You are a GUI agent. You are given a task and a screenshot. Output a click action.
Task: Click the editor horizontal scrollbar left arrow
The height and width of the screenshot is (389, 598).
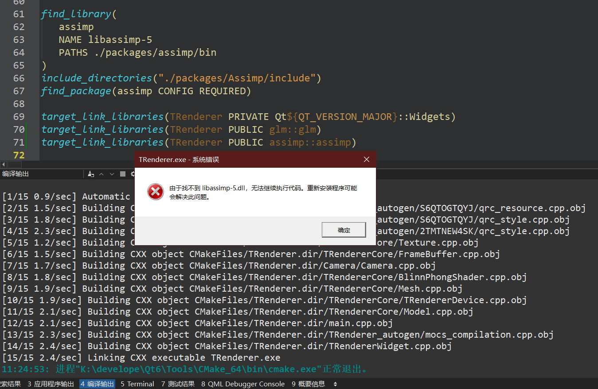tap(4, 164)
